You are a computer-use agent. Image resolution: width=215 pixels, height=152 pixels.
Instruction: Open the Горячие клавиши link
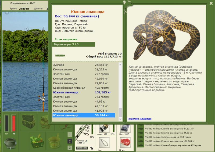point(139,119)
